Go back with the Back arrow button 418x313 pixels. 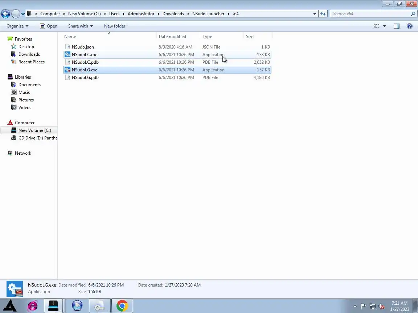click(x=5, y=14)
